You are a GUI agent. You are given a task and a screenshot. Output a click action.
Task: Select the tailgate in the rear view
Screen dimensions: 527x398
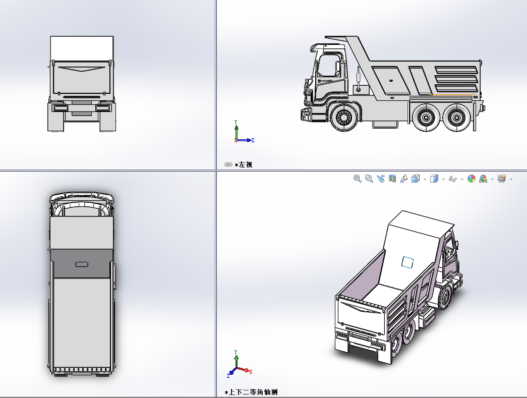(x=81, y=78)
